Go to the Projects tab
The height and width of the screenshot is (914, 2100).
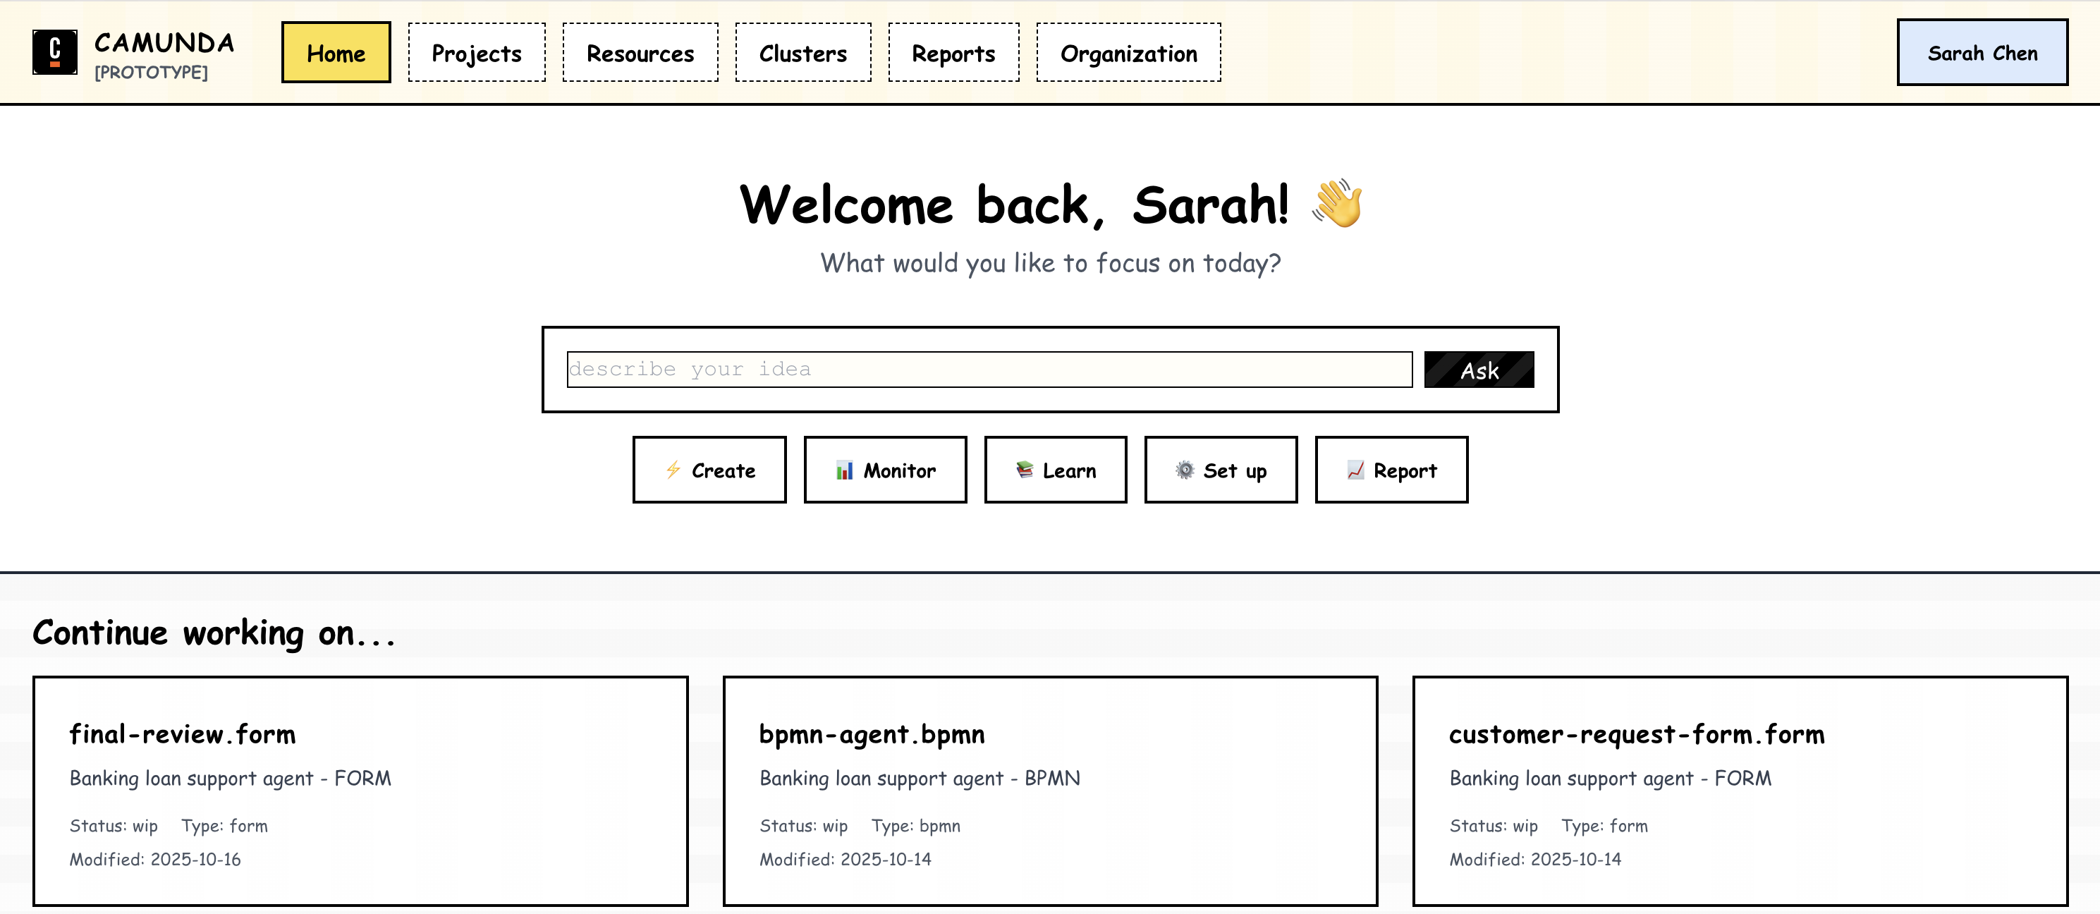click(476, 53)
